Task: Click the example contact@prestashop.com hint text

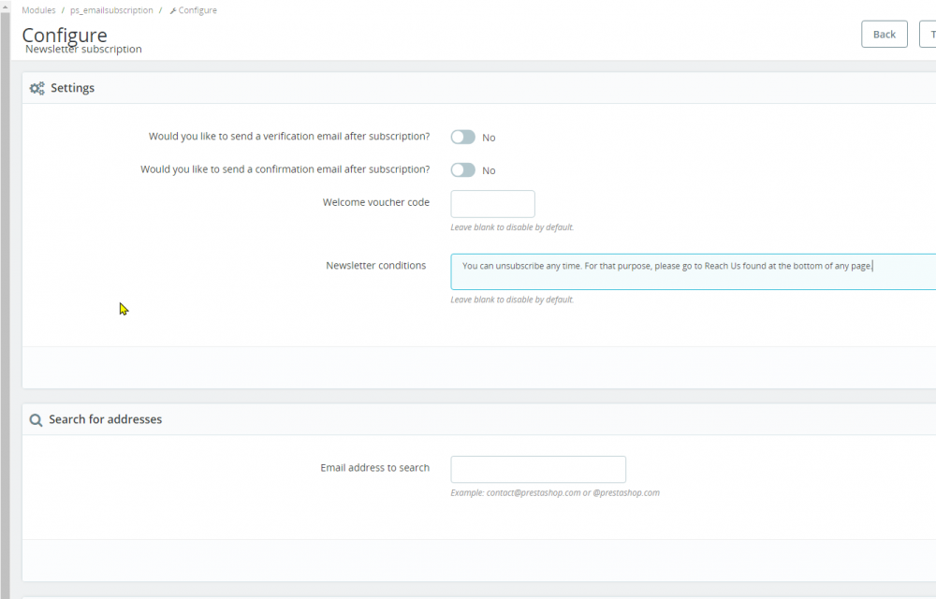Action: click(555, 493)
